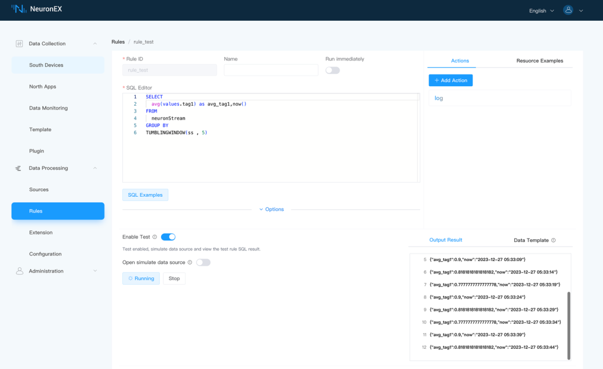Expand the user account menu chevron
This screenshot has height=369, width=603.
click(581, 11)
